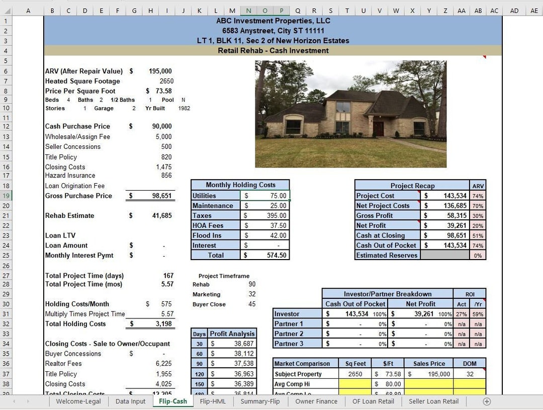Click the red comment indicator near the title row
Screen dimensions: 543x410
(x=484, y=55)
